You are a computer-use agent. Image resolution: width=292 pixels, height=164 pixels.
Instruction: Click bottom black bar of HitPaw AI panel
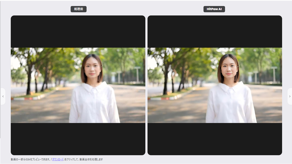[x=214, y=138]
